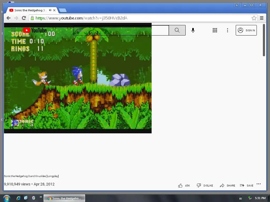Click the magnifying glass search button
The width and height of the screenshot is (270, 202).
click(x=177, y=30)
